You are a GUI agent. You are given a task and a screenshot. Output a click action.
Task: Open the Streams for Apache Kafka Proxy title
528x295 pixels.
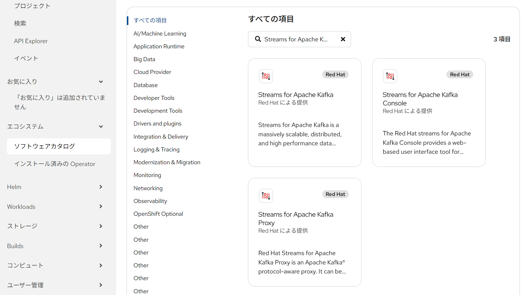296,219
